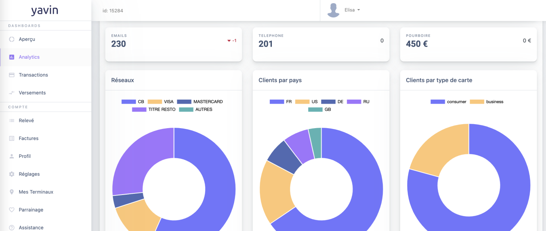This screenshot has width=546, height=231.
Task: Click the Versements transfer arrows icon
Action: point(11,93)
